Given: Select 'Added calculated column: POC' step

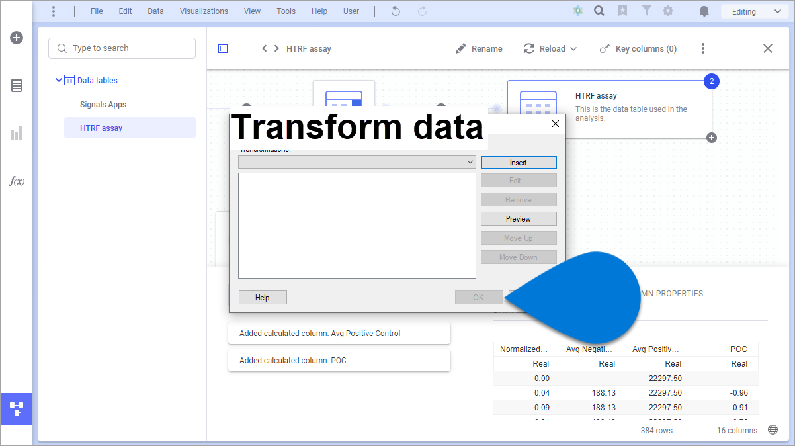Looking at the screenshot, I should [x=339, y=361].
